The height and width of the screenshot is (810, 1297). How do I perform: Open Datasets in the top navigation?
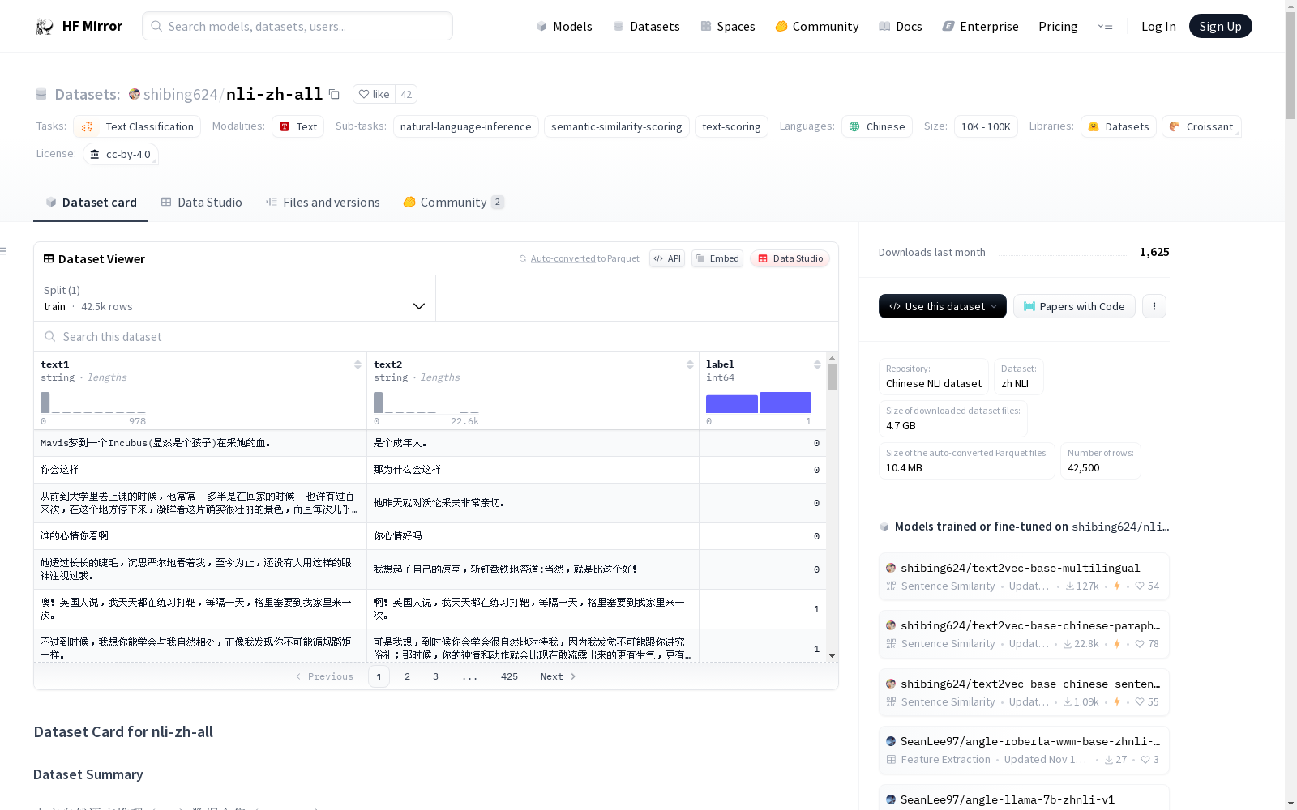[646, 26]
